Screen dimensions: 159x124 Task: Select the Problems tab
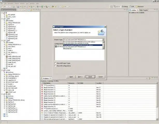click(46, 78)
